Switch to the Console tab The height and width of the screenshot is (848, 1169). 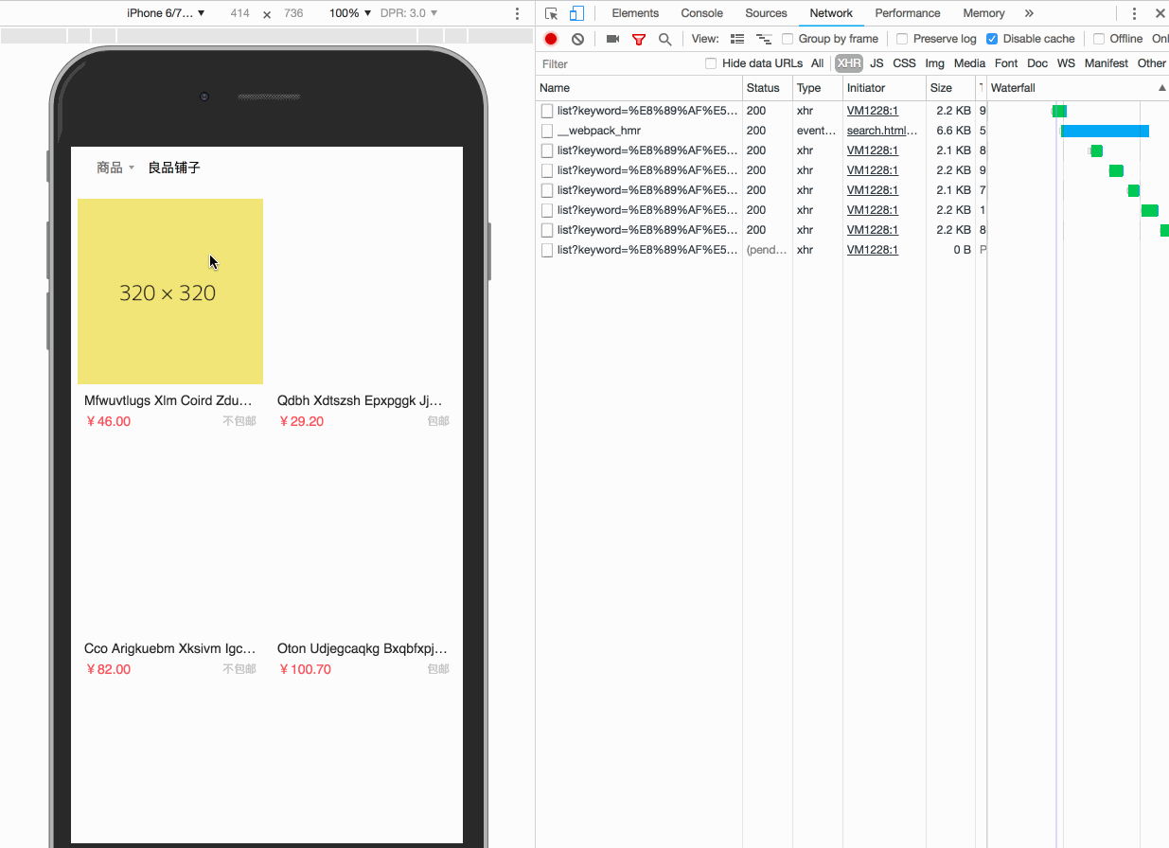(702, 13)
